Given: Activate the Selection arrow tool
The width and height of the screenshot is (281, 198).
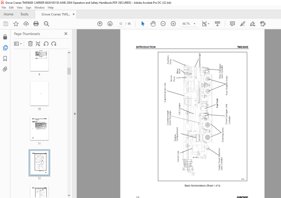Looking at the screenshot, I should pyautogui.click(x=143, y=24).
